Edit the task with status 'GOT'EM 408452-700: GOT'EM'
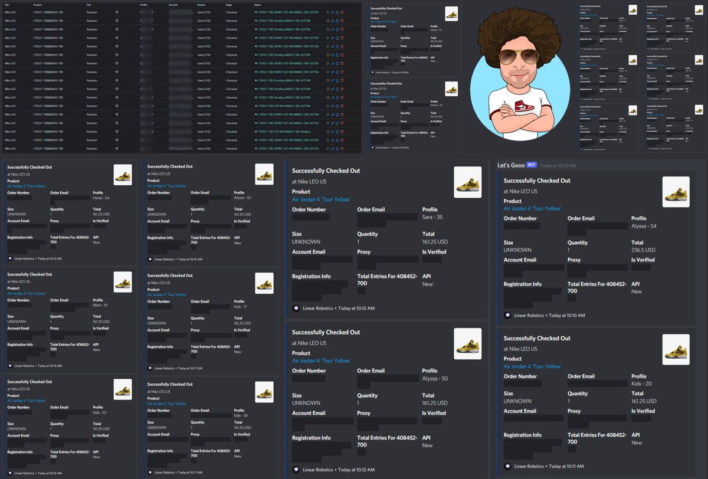The width and height of the screenshot is (708, 479). coord(333,106)
